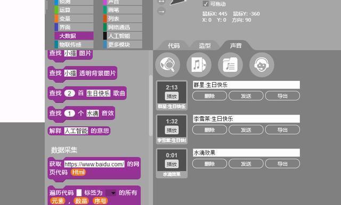Image resolution: width=341 pixels, height=205 pixels.
Task: Select the 0:01 sound thumbnail
Action: (x=172, y=163)
